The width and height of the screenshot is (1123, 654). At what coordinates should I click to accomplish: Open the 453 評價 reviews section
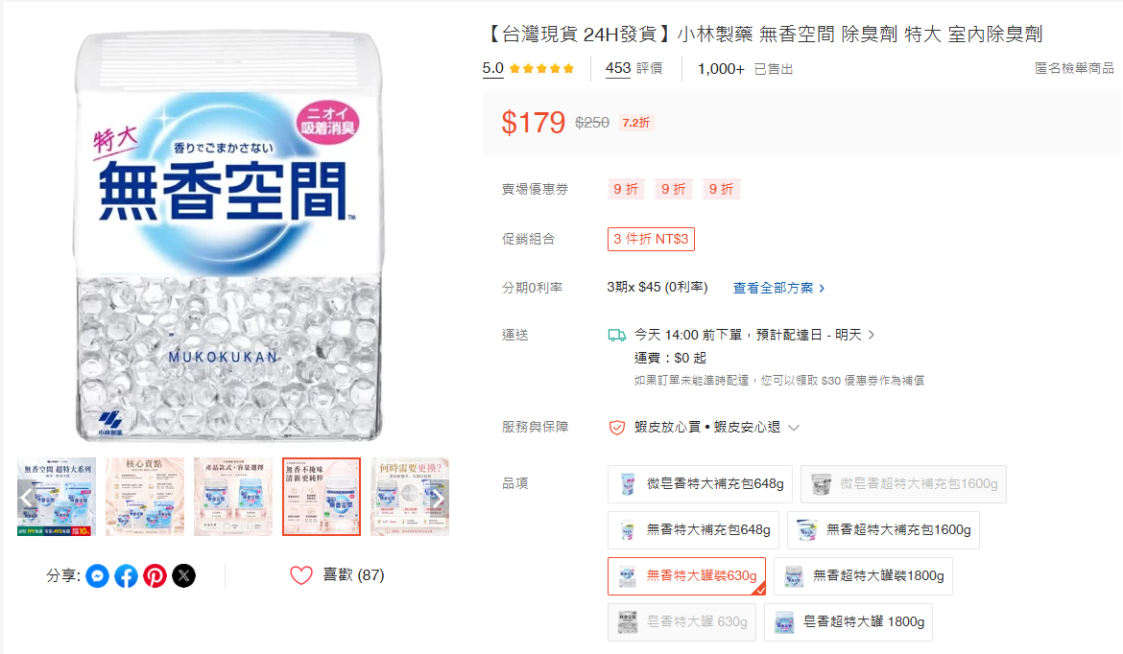pos(633,69)
